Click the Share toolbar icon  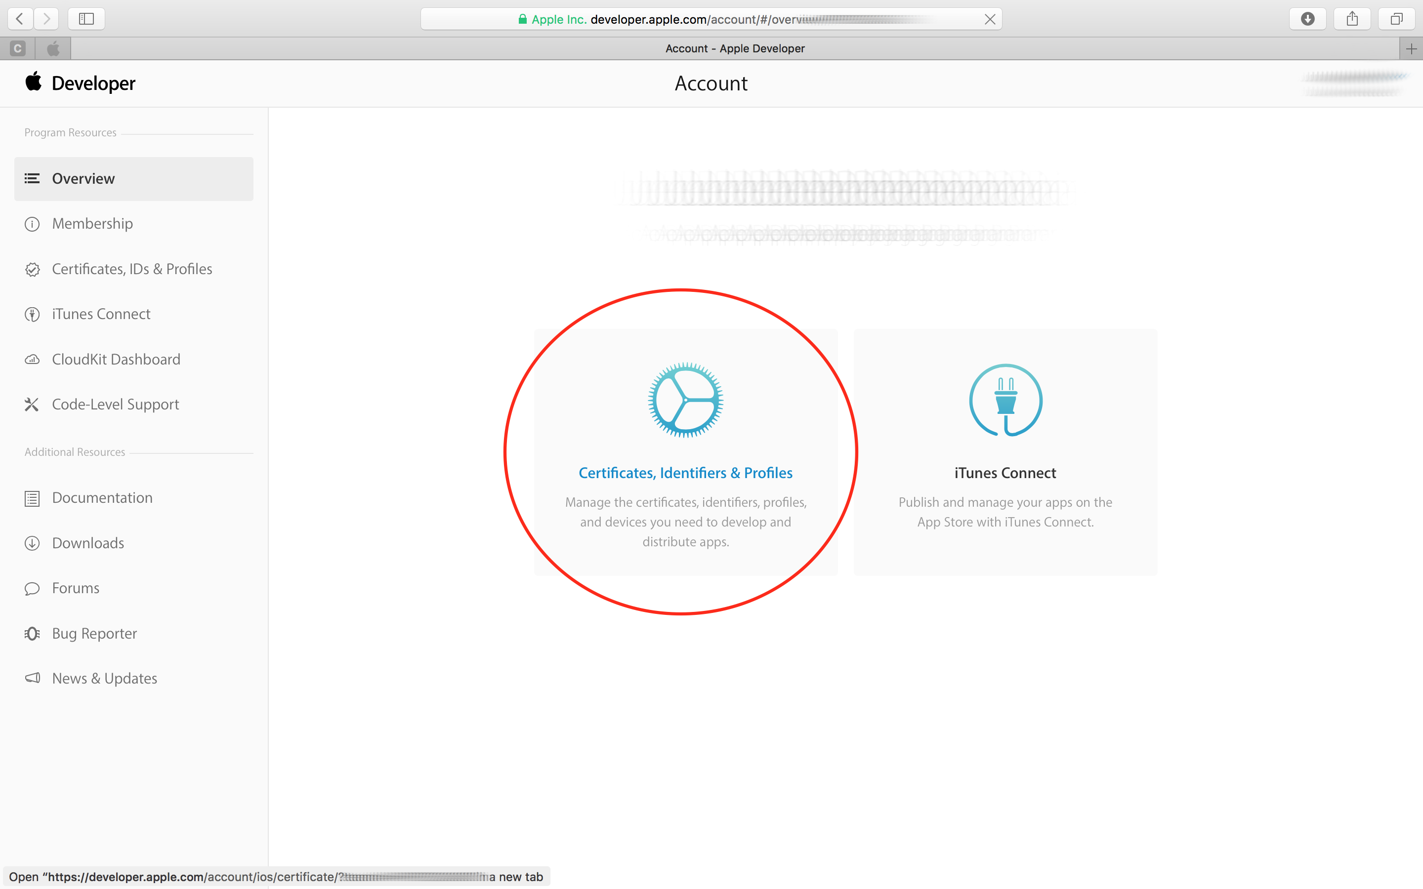click(x=1352, y=19)
